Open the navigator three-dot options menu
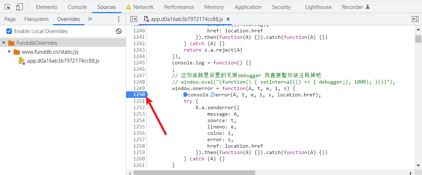Image resolution: width=422 pixels, height=175 pixels. pyautogui.click(x=119, y=19)
